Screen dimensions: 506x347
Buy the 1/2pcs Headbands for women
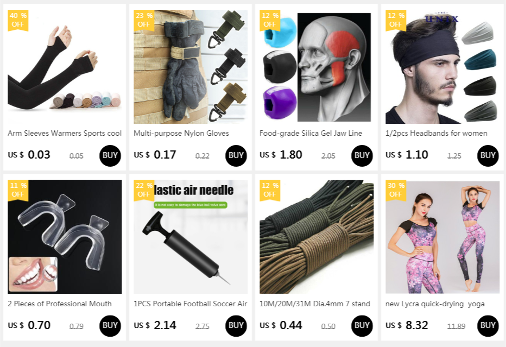tap(488, 156)
